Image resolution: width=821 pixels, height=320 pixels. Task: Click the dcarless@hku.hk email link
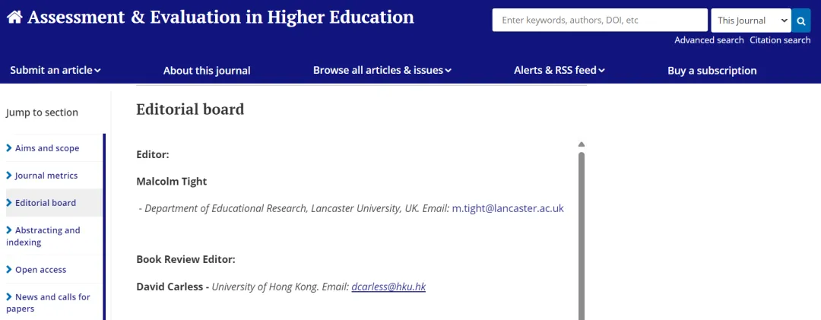(x=388, y=287)
